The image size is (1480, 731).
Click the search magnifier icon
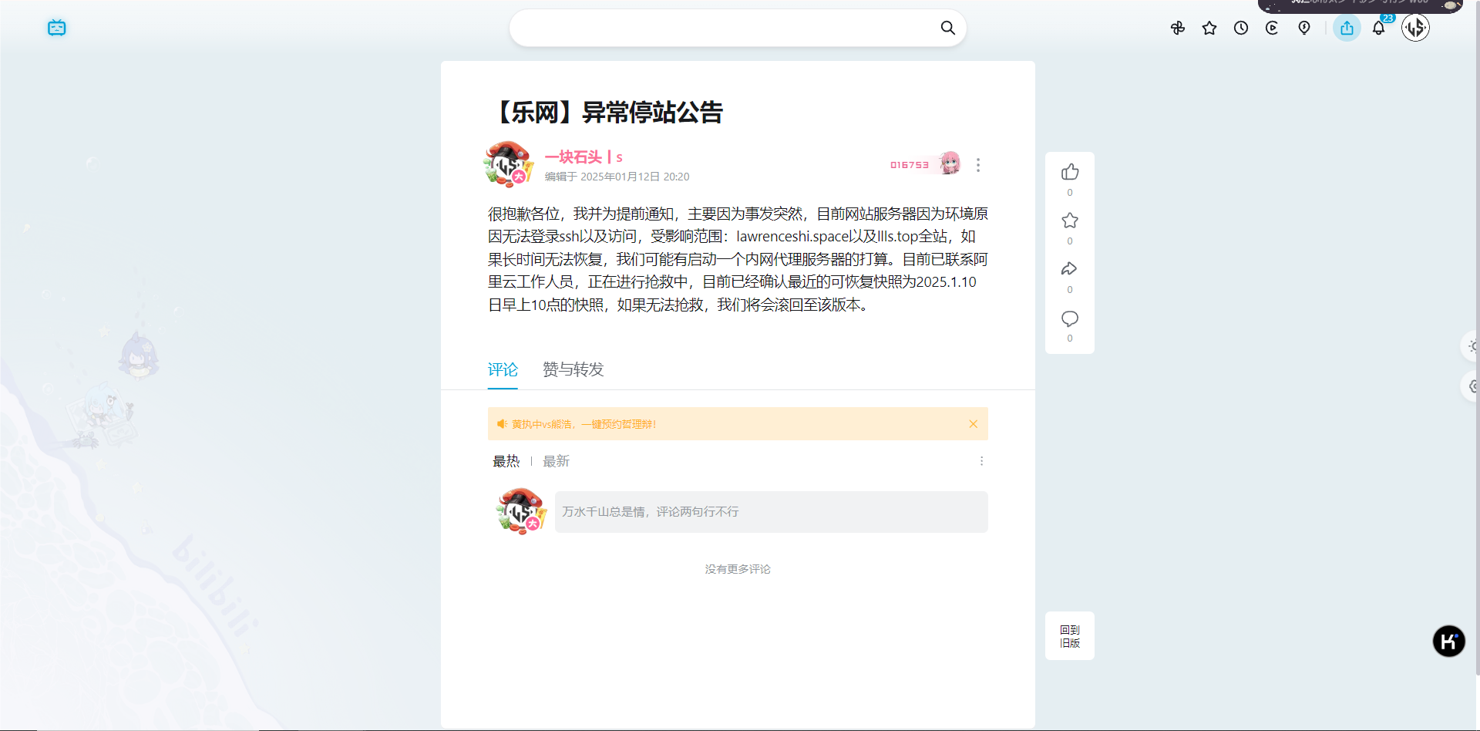click(947, 28)
